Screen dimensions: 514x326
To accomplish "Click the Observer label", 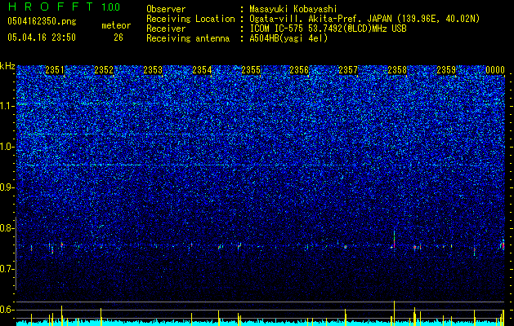I will 166,9.
